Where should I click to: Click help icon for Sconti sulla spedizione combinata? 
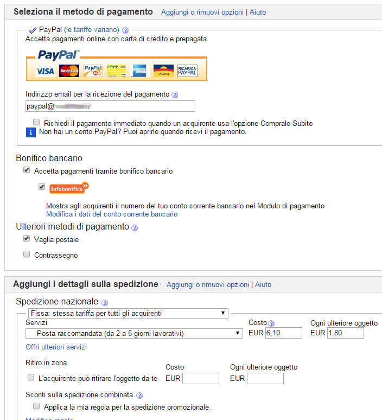pos(139,396)
